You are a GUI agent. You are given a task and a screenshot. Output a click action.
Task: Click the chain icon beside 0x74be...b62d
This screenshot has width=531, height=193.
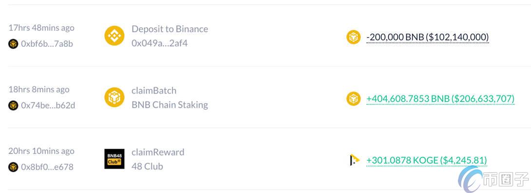13,106
